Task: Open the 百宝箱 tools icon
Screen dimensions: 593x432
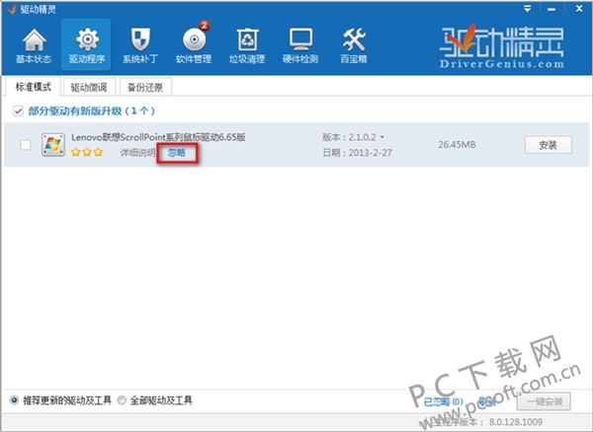Action: click(354, 39)
